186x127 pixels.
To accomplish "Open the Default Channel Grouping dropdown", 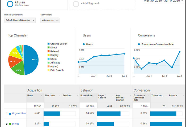I will [20, 20].
